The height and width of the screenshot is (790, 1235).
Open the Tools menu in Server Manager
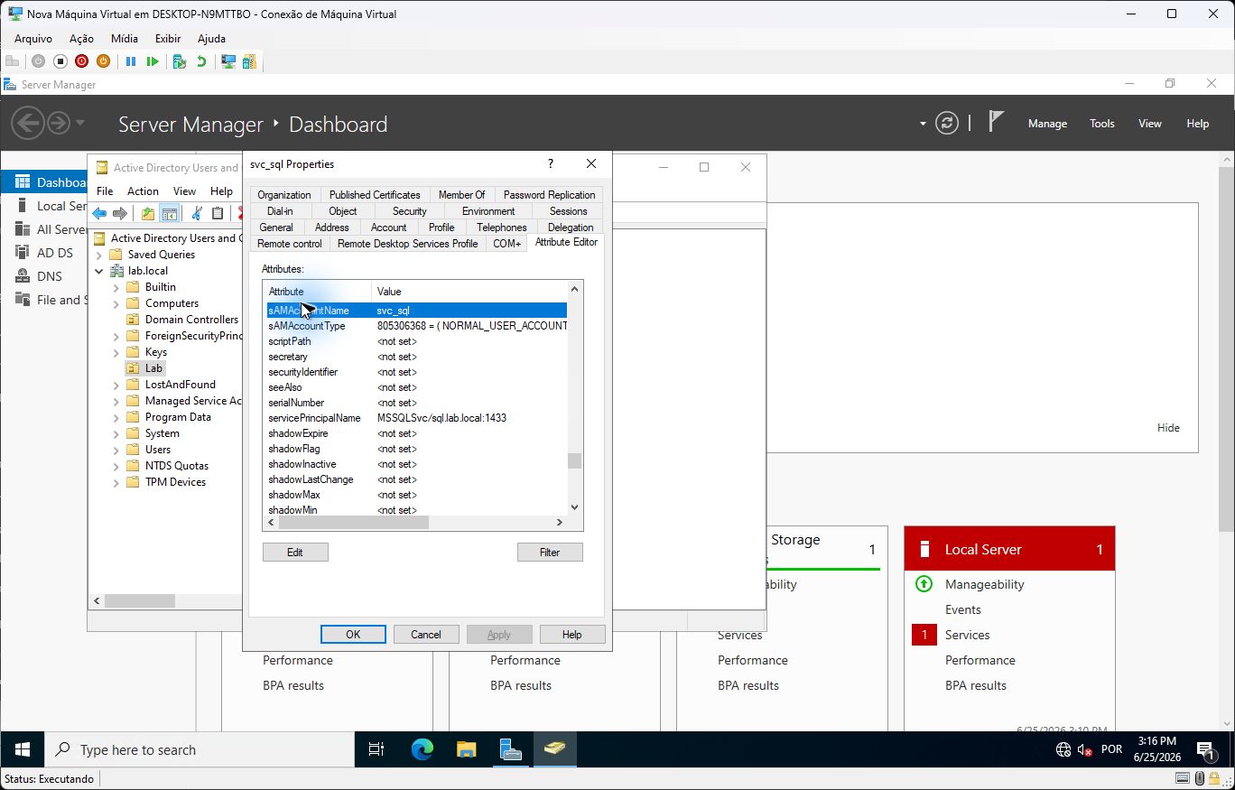[x=1101, y=124]
